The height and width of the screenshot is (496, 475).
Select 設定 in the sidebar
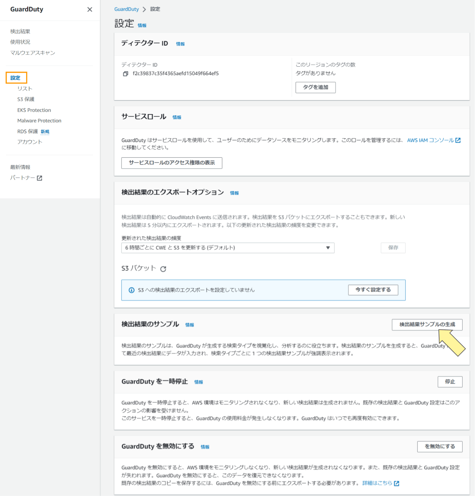click(16, 78)
